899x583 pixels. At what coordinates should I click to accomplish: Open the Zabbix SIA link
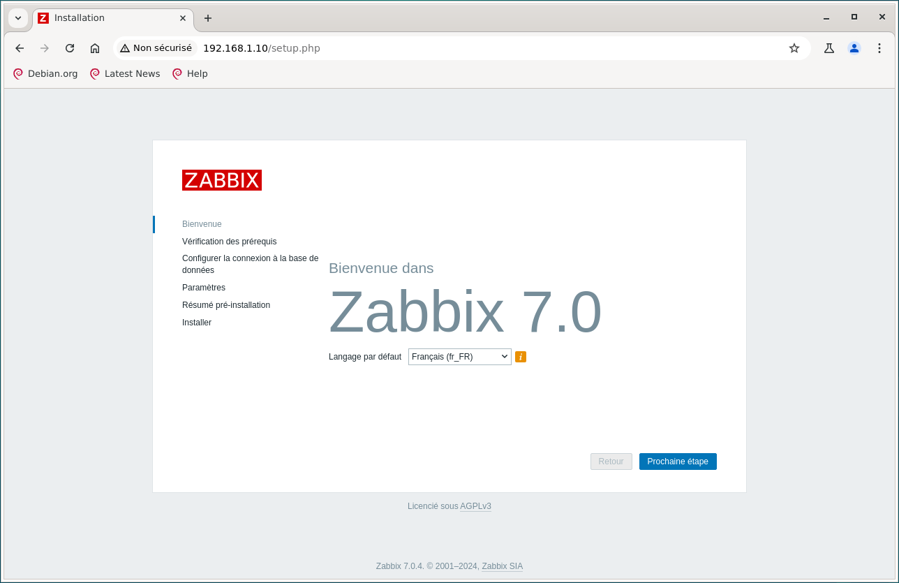(x=503, y=566)
